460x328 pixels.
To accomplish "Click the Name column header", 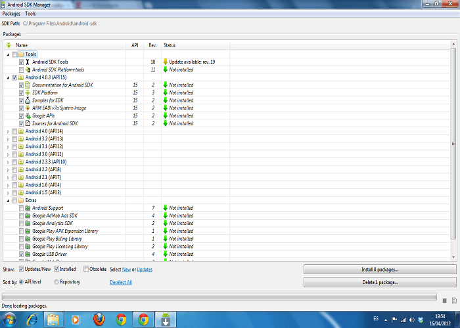I will tap(65, 45).
